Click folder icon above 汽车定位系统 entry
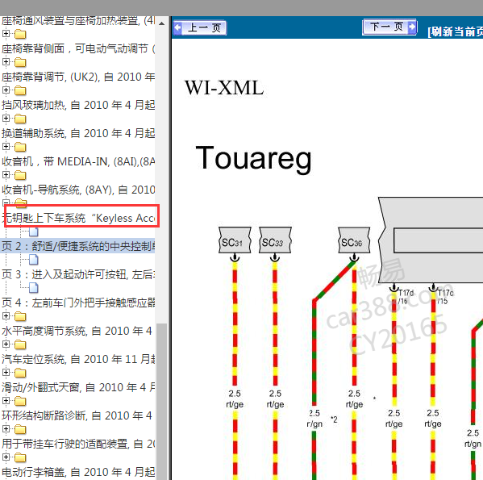The image size is (483, 480). pos(20,344)
